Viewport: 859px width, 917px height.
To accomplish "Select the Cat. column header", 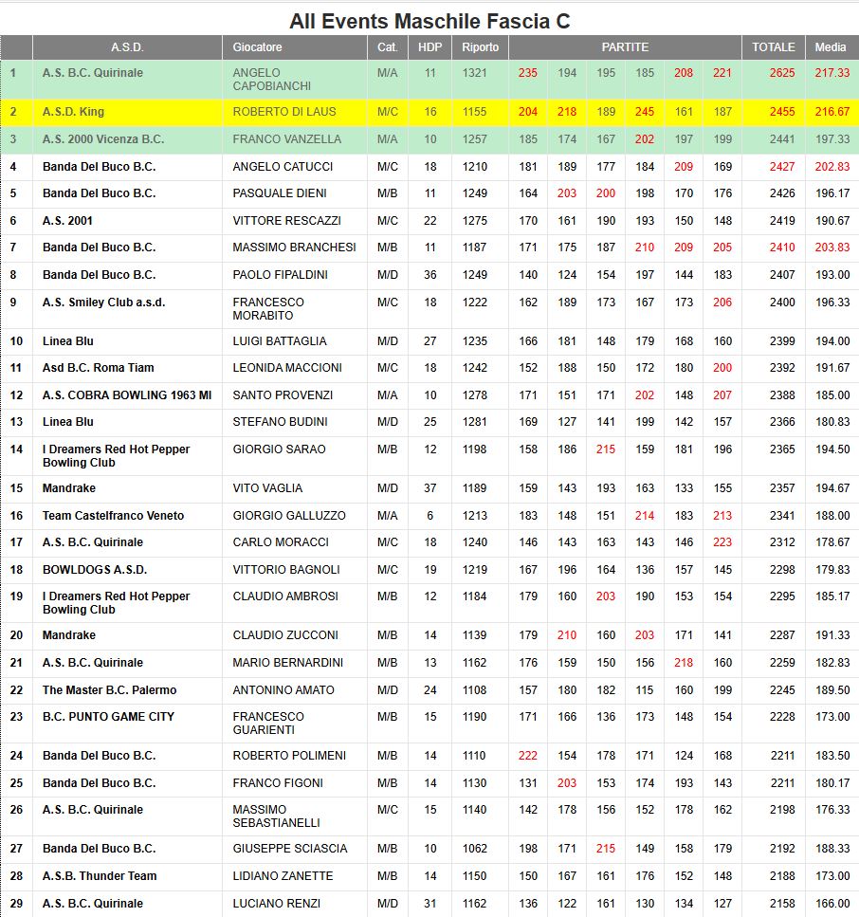I will pos(387,47).
